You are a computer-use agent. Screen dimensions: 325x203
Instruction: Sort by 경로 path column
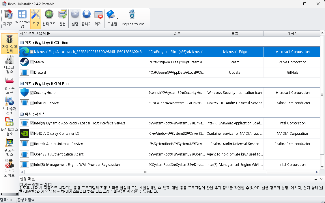(177, 33)
